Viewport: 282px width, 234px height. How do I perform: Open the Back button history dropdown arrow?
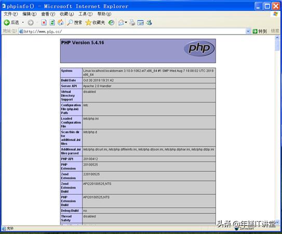click(23, 22)
